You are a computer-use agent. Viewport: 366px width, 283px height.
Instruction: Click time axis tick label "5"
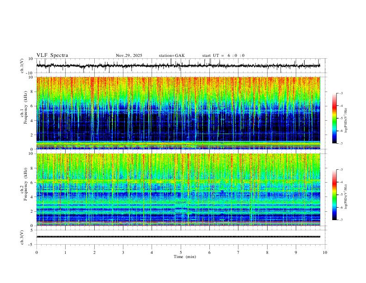pyautogui.click(x=181, y=252)
